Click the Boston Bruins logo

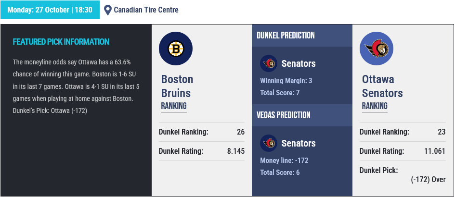[x=176, y=49]
